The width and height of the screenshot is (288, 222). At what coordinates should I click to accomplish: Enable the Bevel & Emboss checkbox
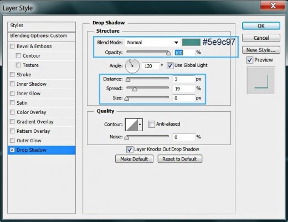click(x=12, y=46)
